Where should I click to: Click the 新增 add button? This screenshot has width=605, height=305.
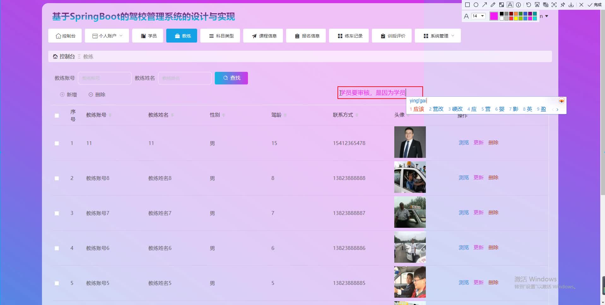(68, 95)
